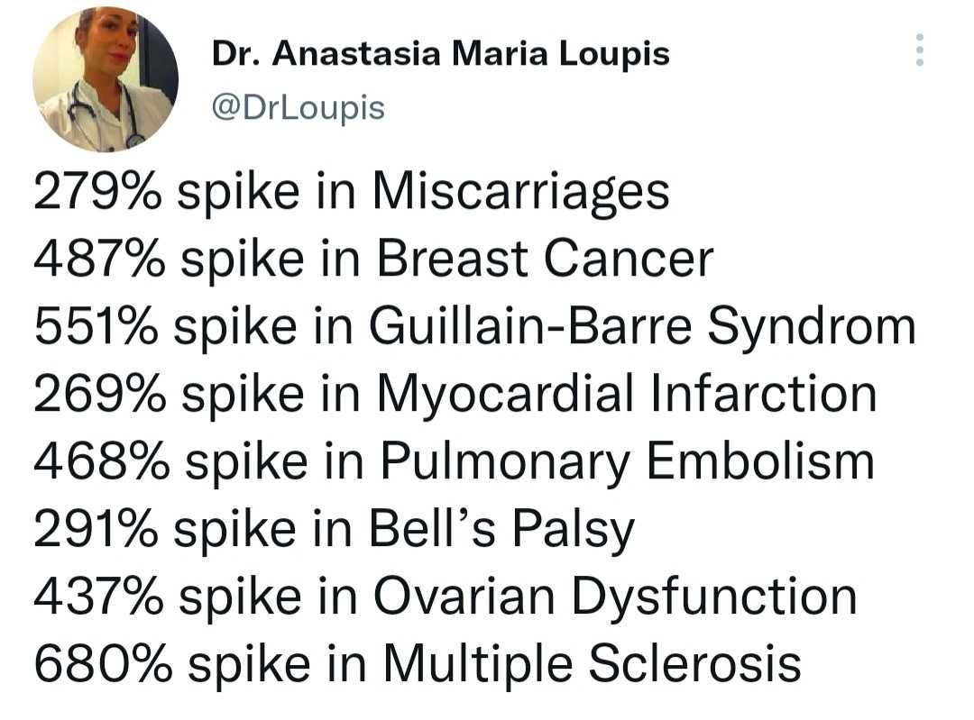Click the profile avatar photo
The height and width of the screenshot is (720, 974).
[105, 79]
